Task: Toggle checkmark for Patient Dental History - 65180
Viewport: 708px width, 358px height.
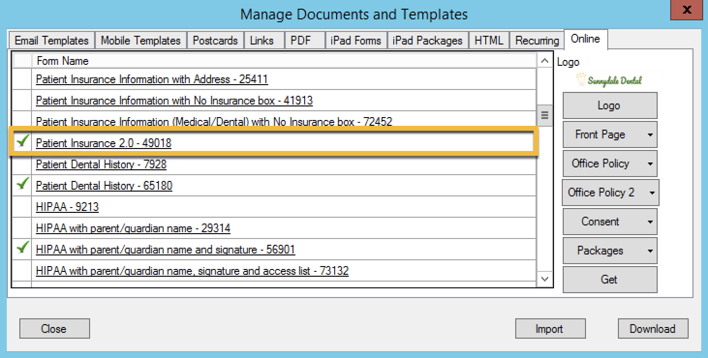Action: [x=22, y=185]
